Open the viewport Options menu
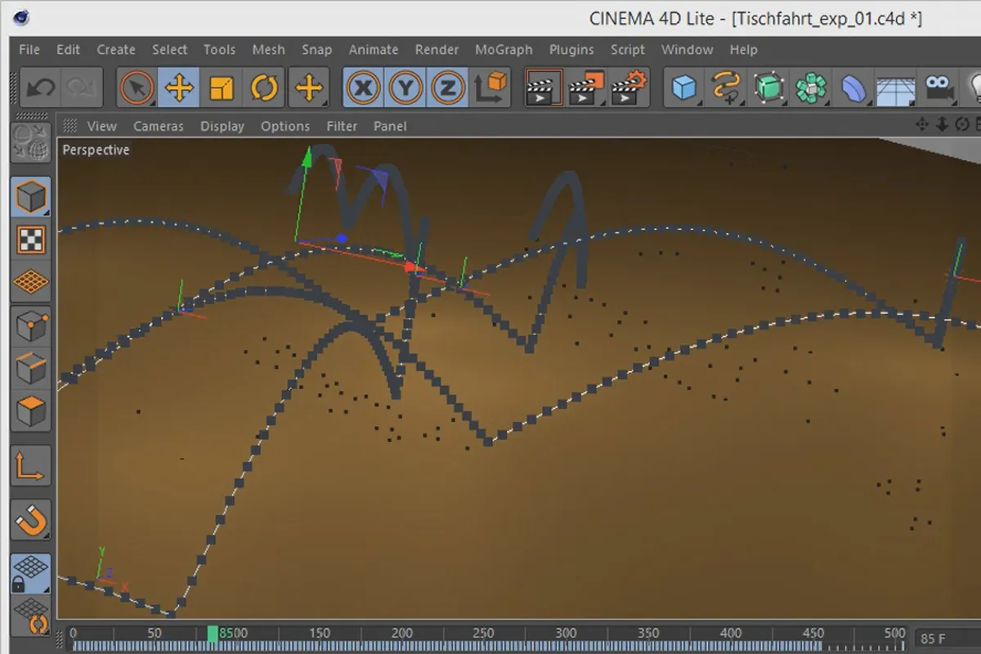This screenshot has height=654, width=981. 285,126
